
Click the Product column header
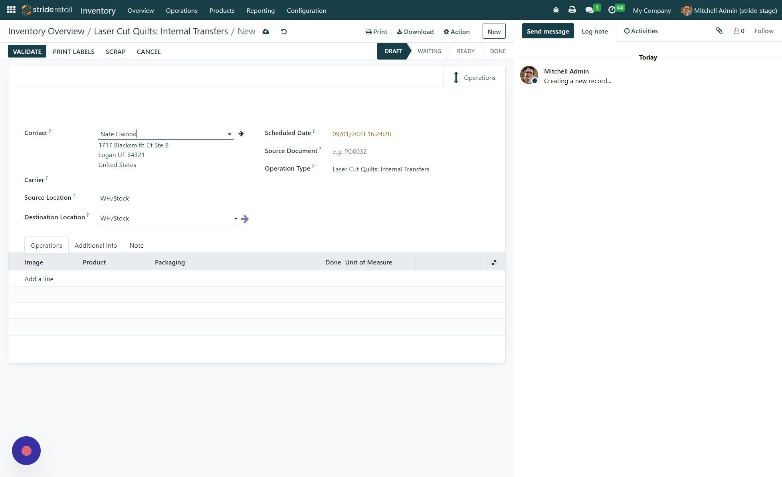[117, 262]
